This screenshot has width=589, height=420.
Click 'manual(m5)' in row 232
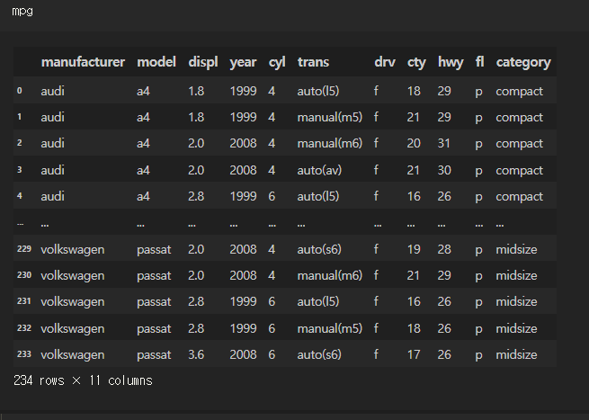click(x=330, y=328)
